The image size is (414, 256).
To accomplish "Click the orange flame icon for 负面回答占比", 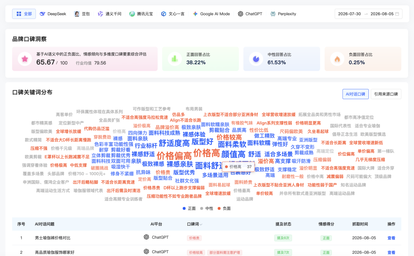I will click(337, 59).
